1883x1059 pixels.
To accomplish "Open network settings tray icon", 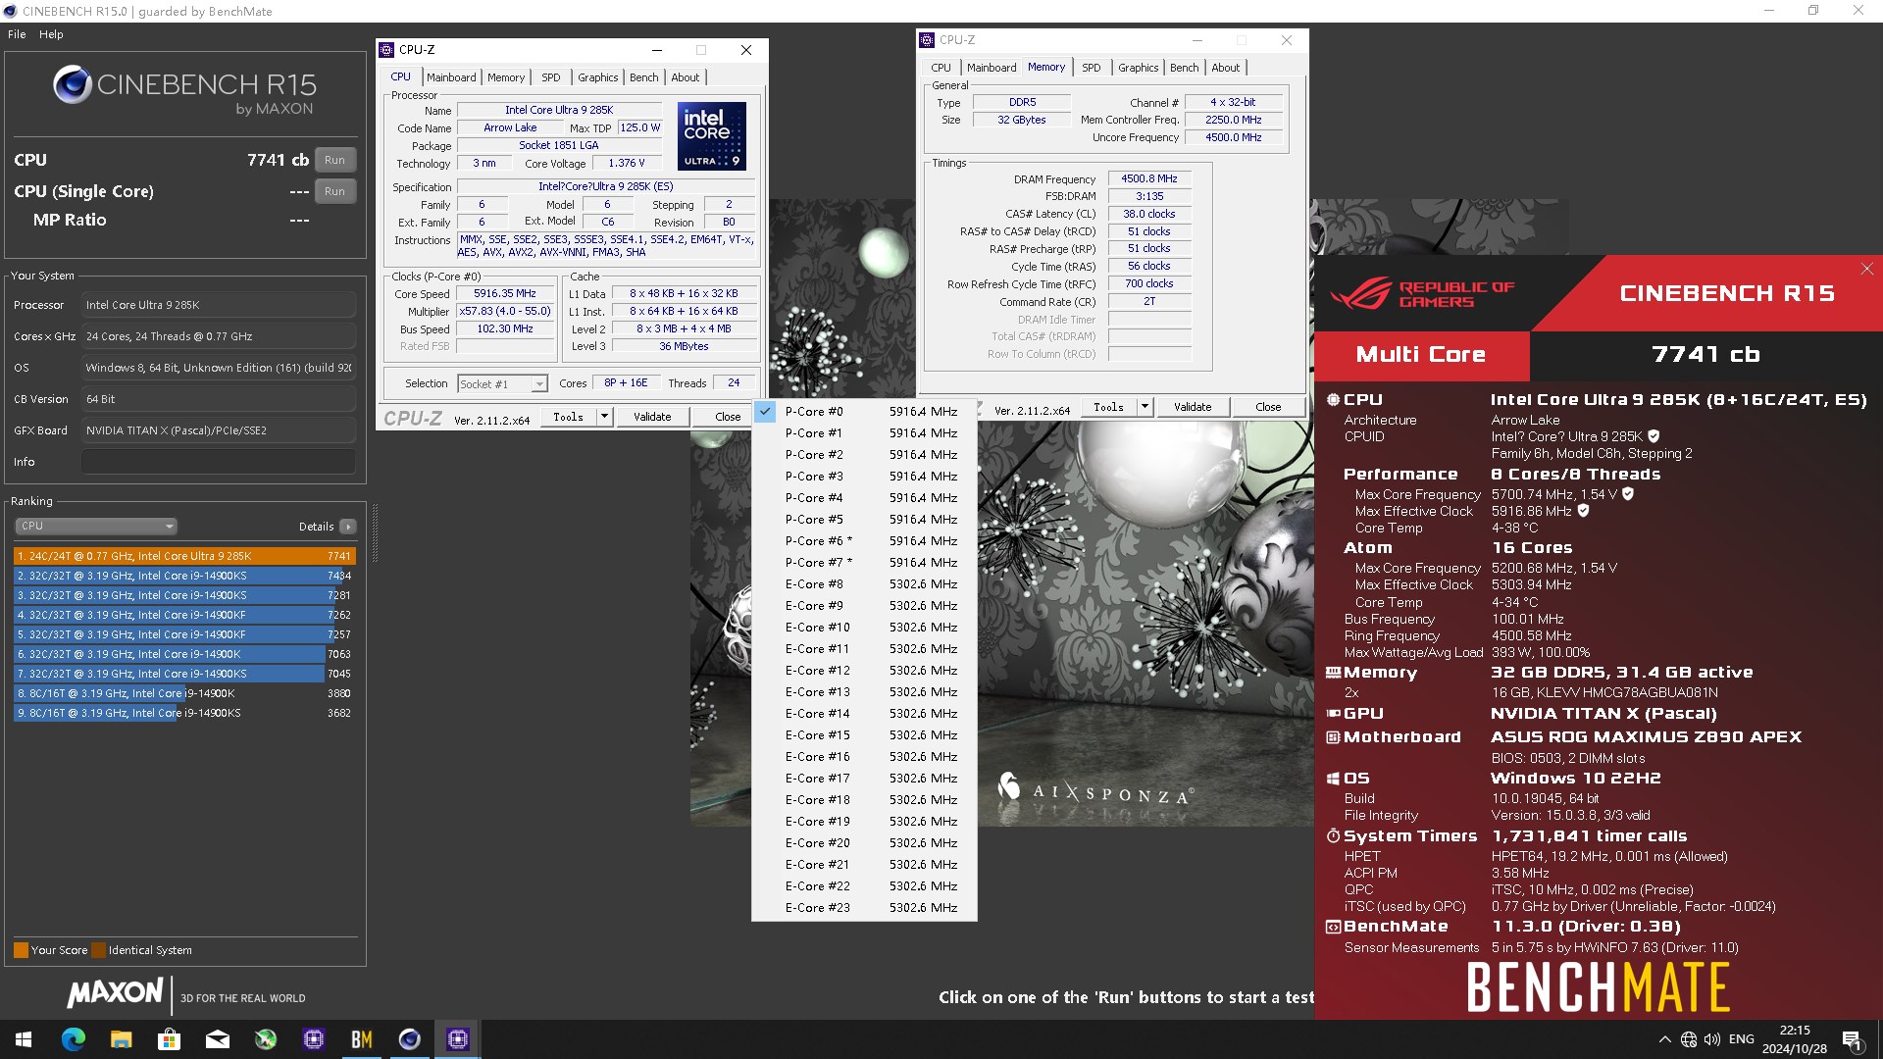I will tap(1688, 1039).
